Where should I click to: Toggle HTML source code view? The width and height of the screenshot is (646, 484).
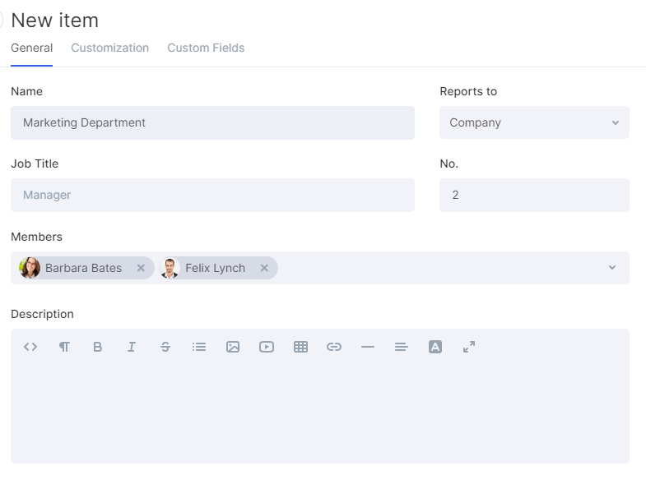click(30, 347)
